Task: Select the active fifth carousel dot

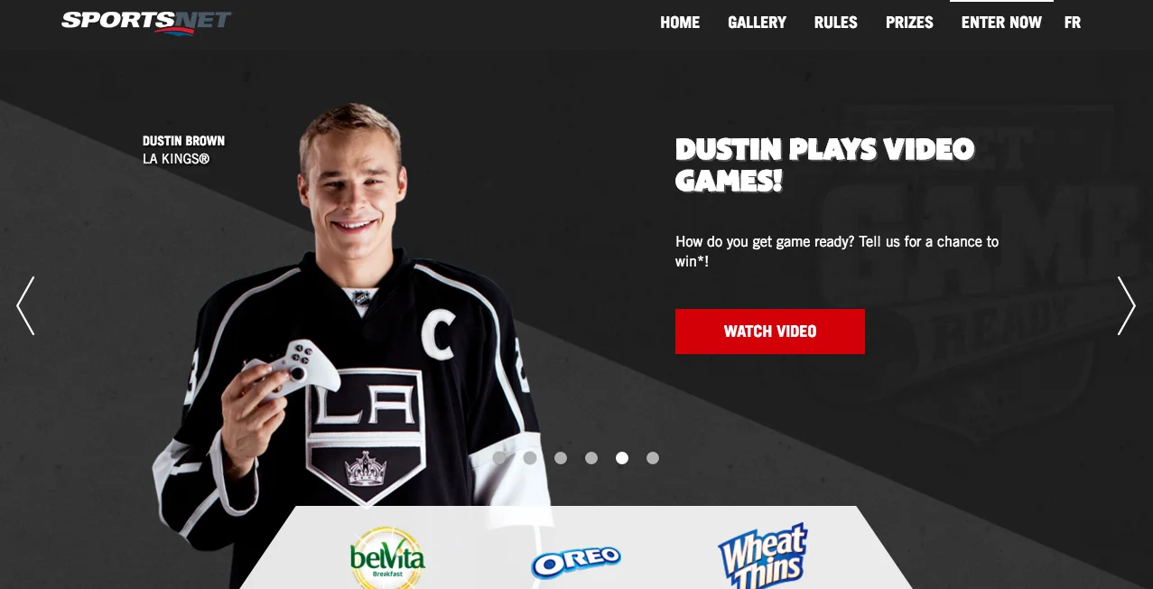Action: (622, 458)
